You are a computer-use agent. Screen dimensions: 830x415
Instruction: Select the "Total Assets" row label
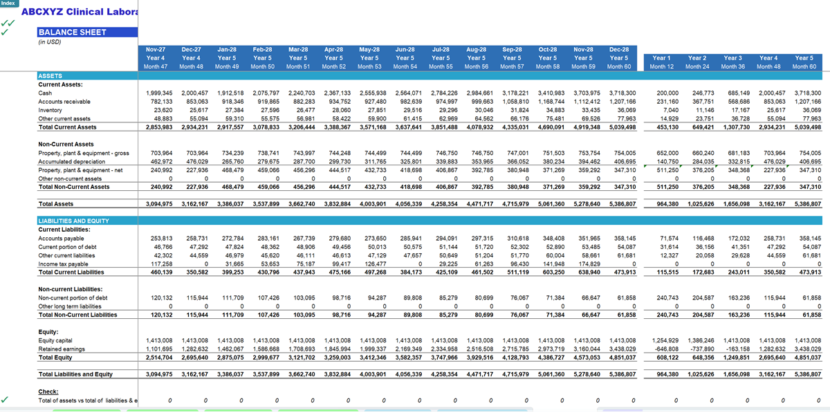55,204
